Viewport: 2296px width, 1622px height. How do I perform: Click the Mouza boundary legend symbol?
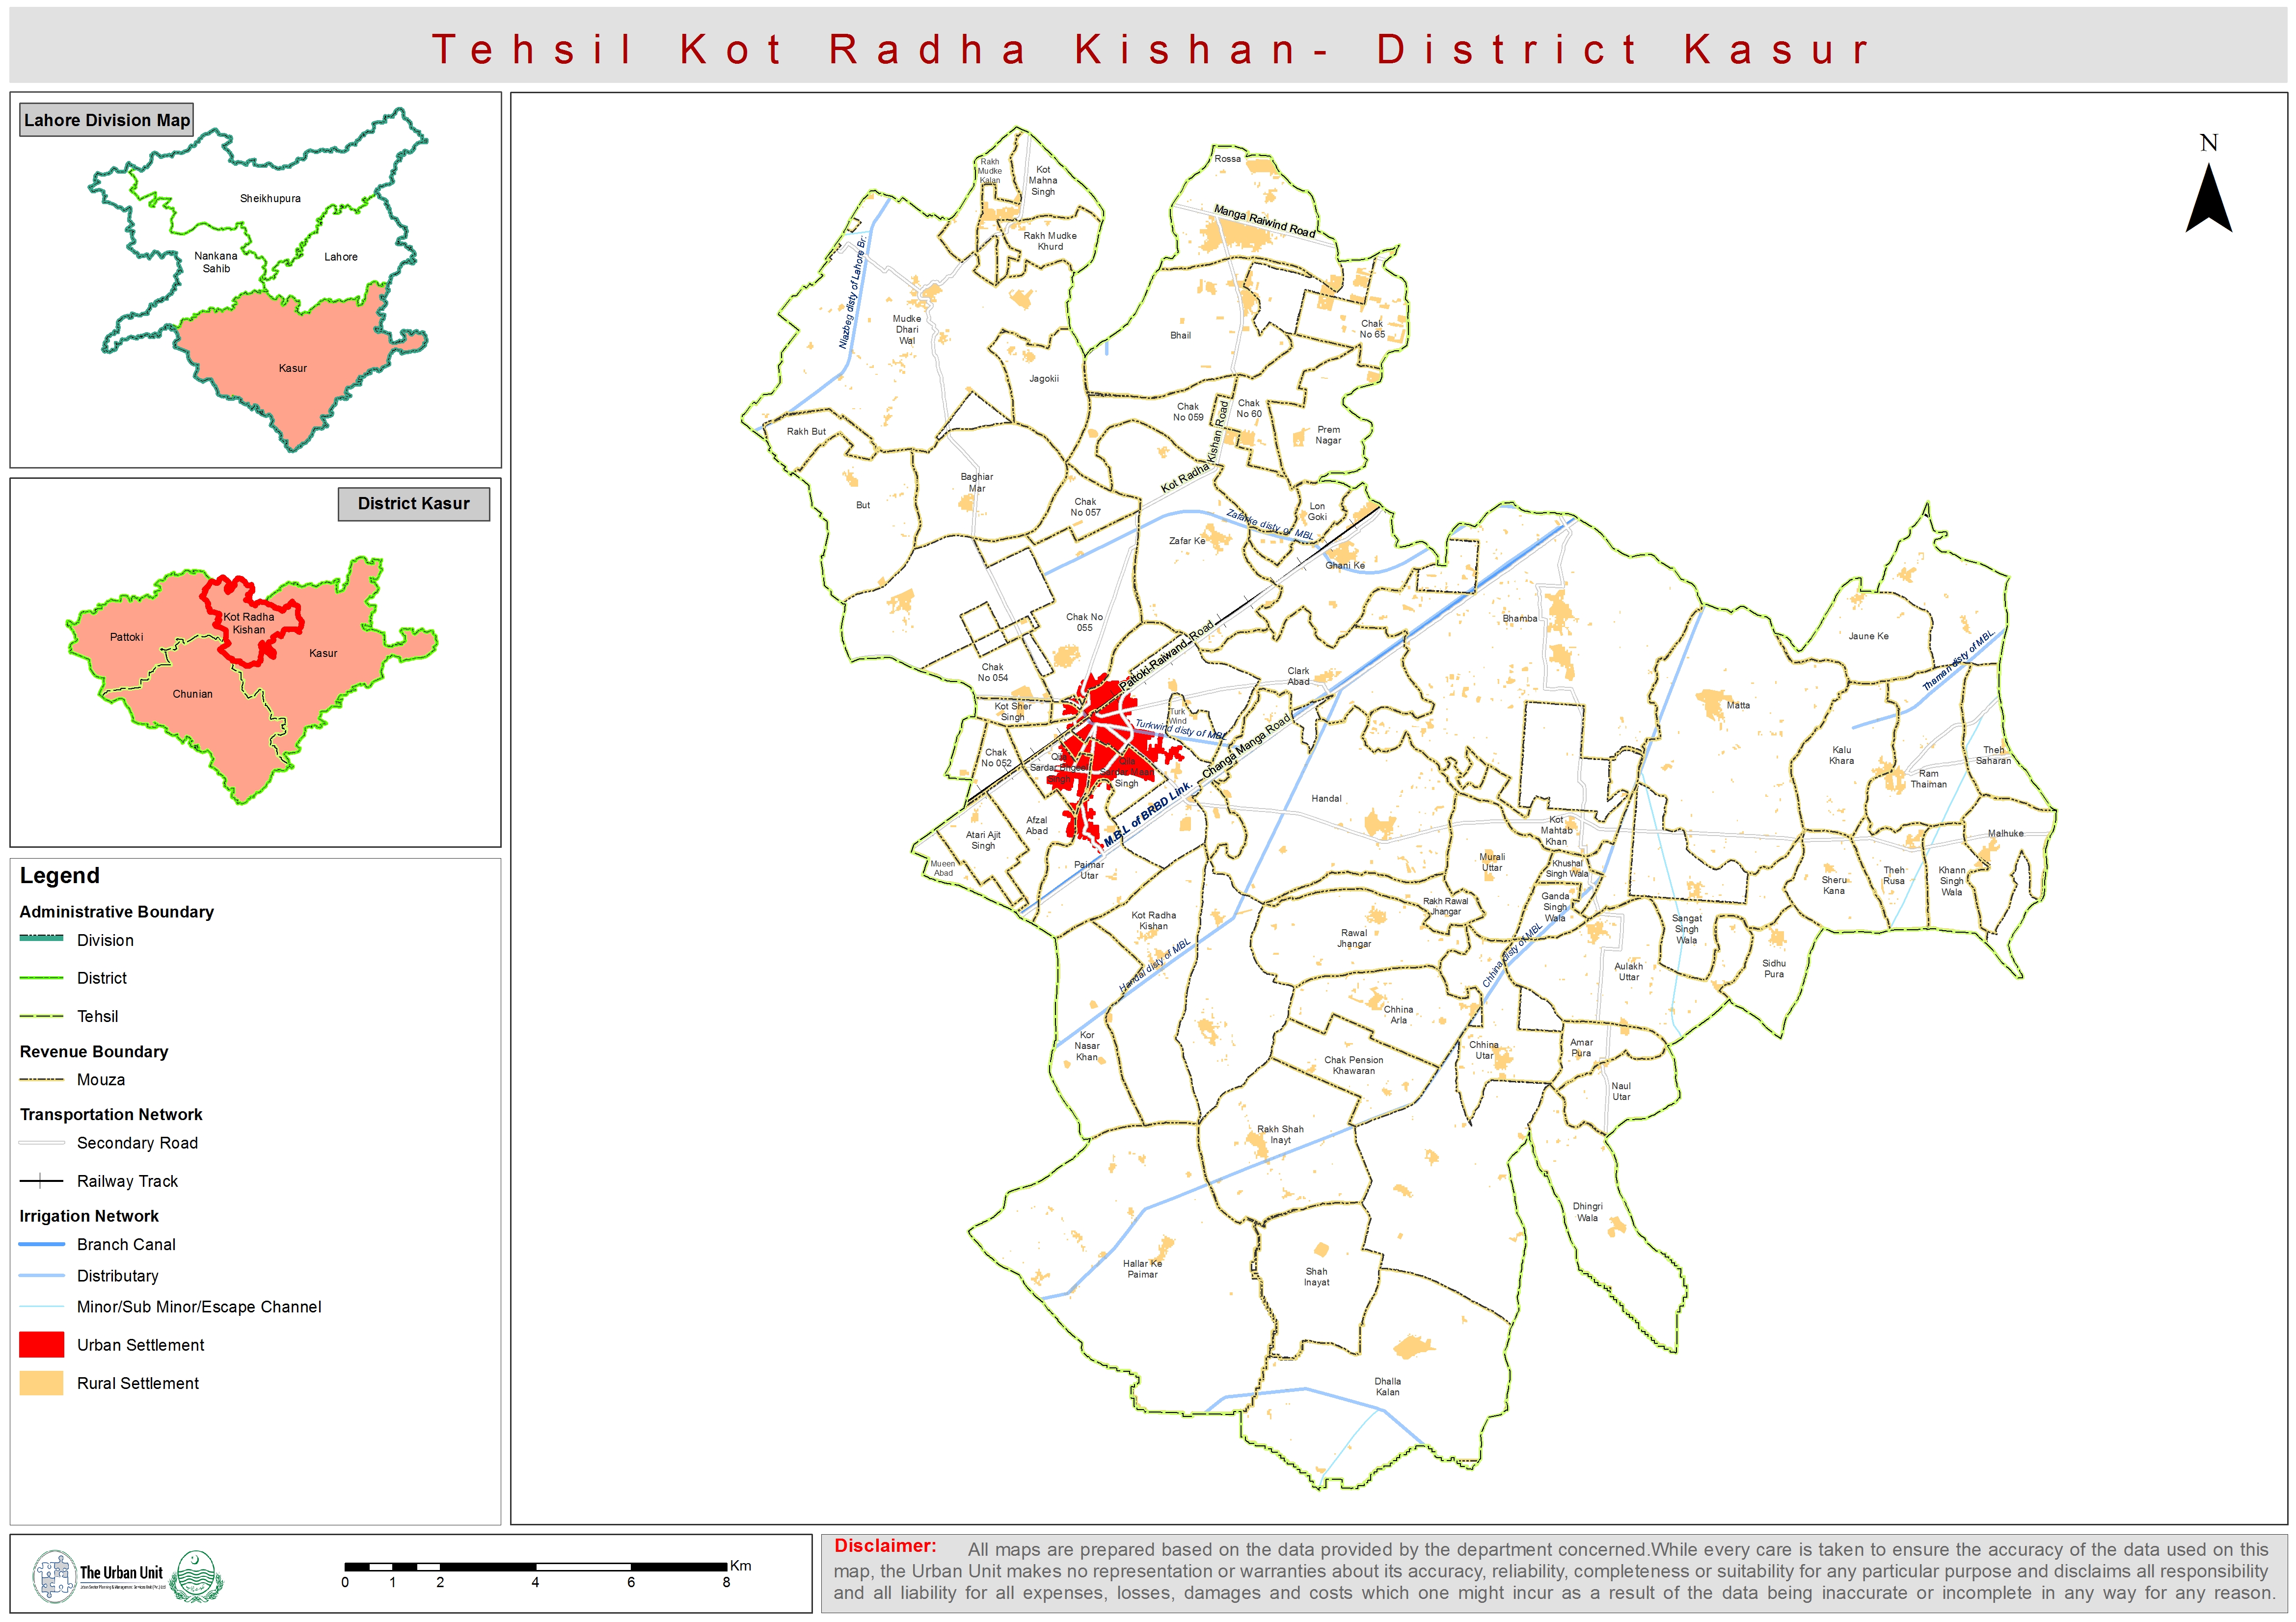tap(41, 1079)
